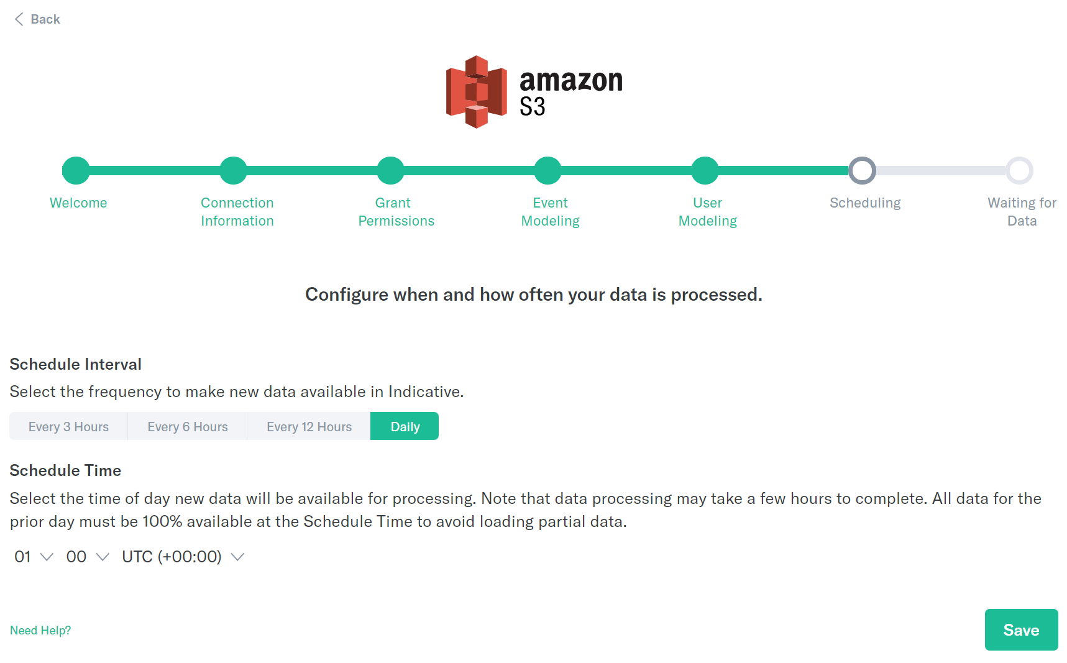1067x663 pixels.
Task: Click the Scheduling step circle
Action: 863,170
